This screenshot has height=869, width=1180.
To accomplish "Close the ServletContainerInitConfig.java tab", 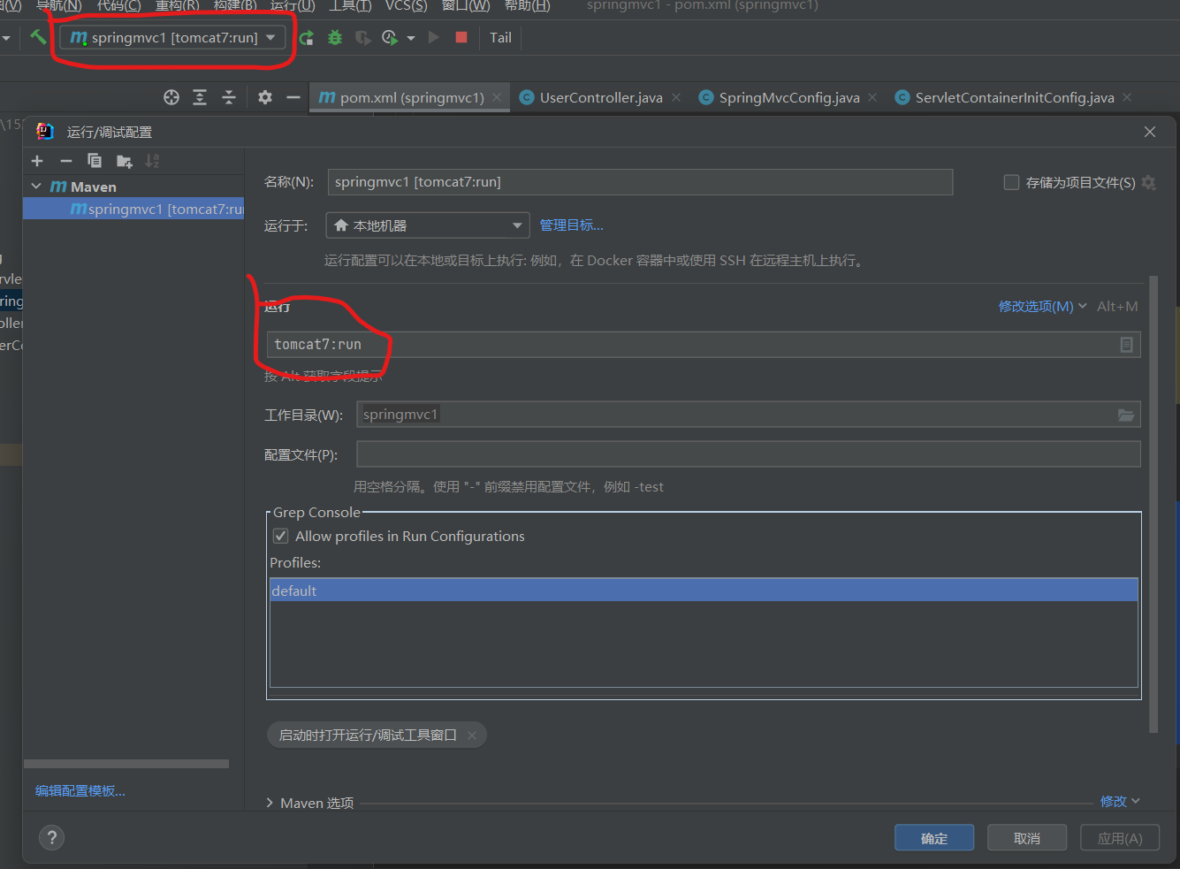I will 1127,97.
